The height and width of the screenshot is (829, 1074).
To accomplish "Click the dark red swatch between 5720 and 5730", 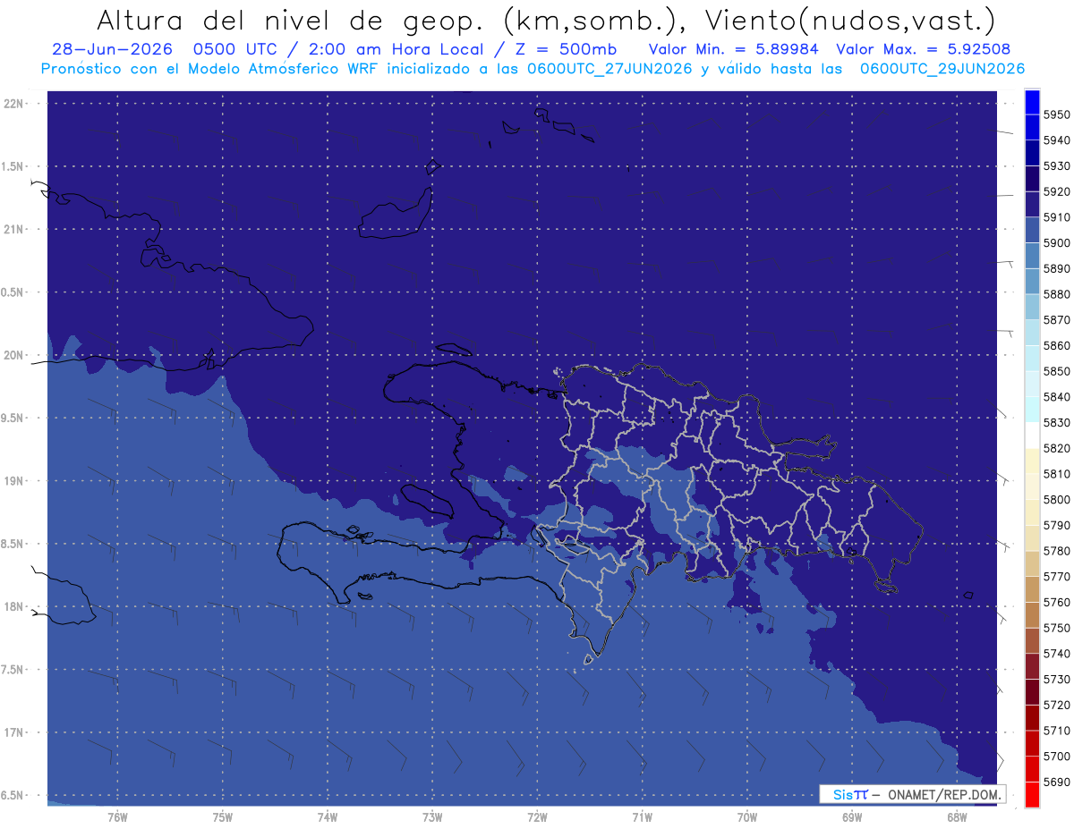I will (x=1032, y=692).
